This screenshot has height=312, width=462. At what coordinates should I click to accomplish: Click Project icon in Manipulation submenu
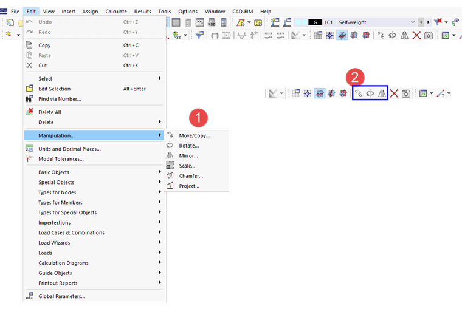click(x=170, y=186)
